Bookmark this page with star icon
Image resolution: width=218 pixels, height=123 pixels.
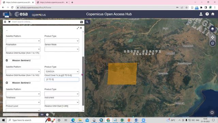point(186,8)
